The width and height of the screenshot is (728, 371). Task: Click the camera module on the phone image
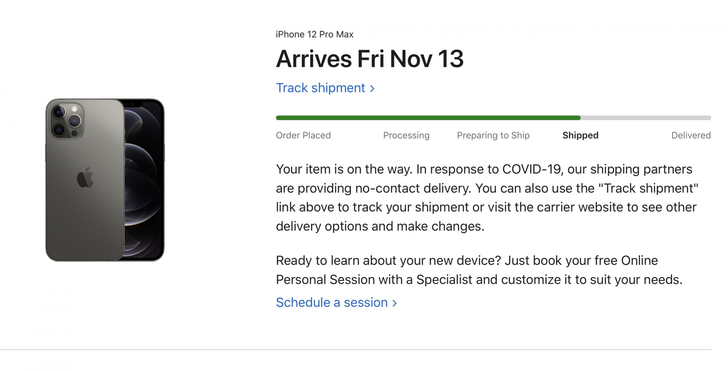[67, 120]
